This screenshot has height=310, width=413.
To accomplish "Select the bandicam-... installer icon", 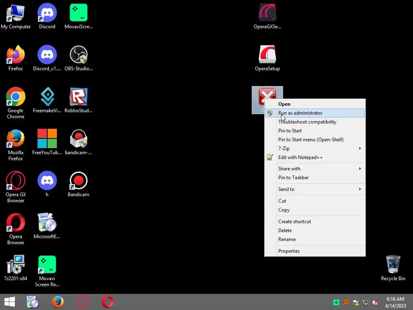I will (x=79, y=142).
